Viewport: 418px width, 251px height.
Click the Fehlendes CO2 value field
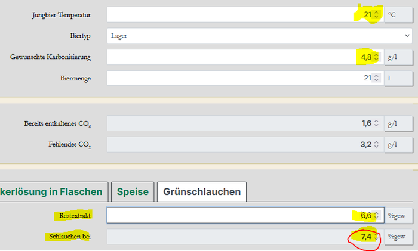tap(239, 144)
